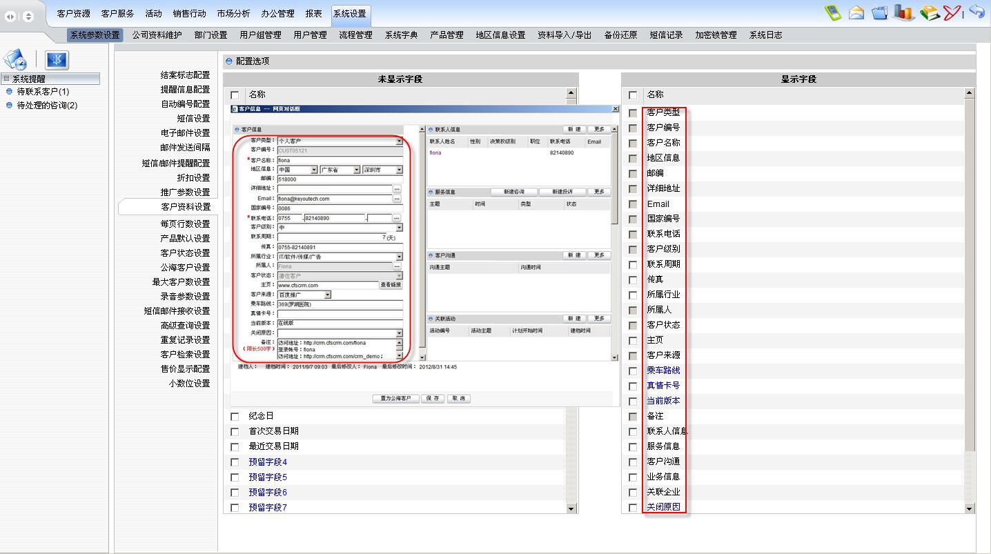Viewport: 991px width, 554px height.
Task: Click the 配置选项 section bullet icon
Action: coord(229,61)
